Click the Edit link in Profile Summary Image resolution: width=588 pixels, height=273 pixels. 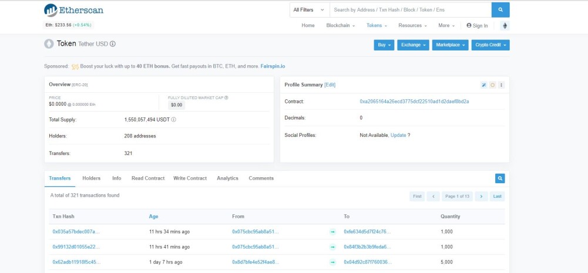[330, 85]
